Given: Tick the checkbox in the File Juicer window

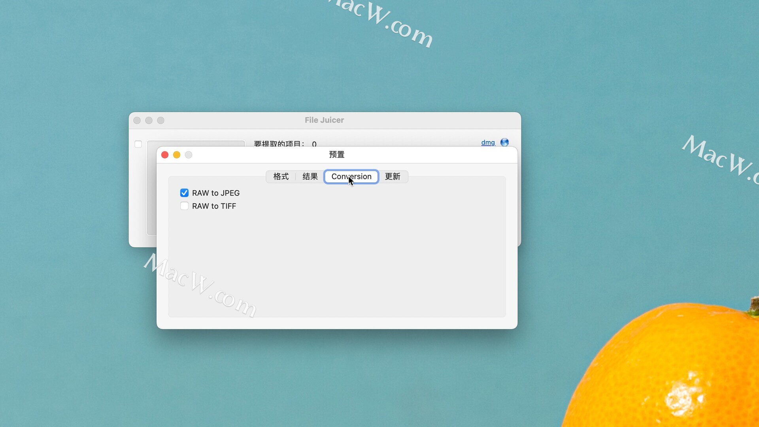Looking at the screenshot, I should tap(138, 144).
